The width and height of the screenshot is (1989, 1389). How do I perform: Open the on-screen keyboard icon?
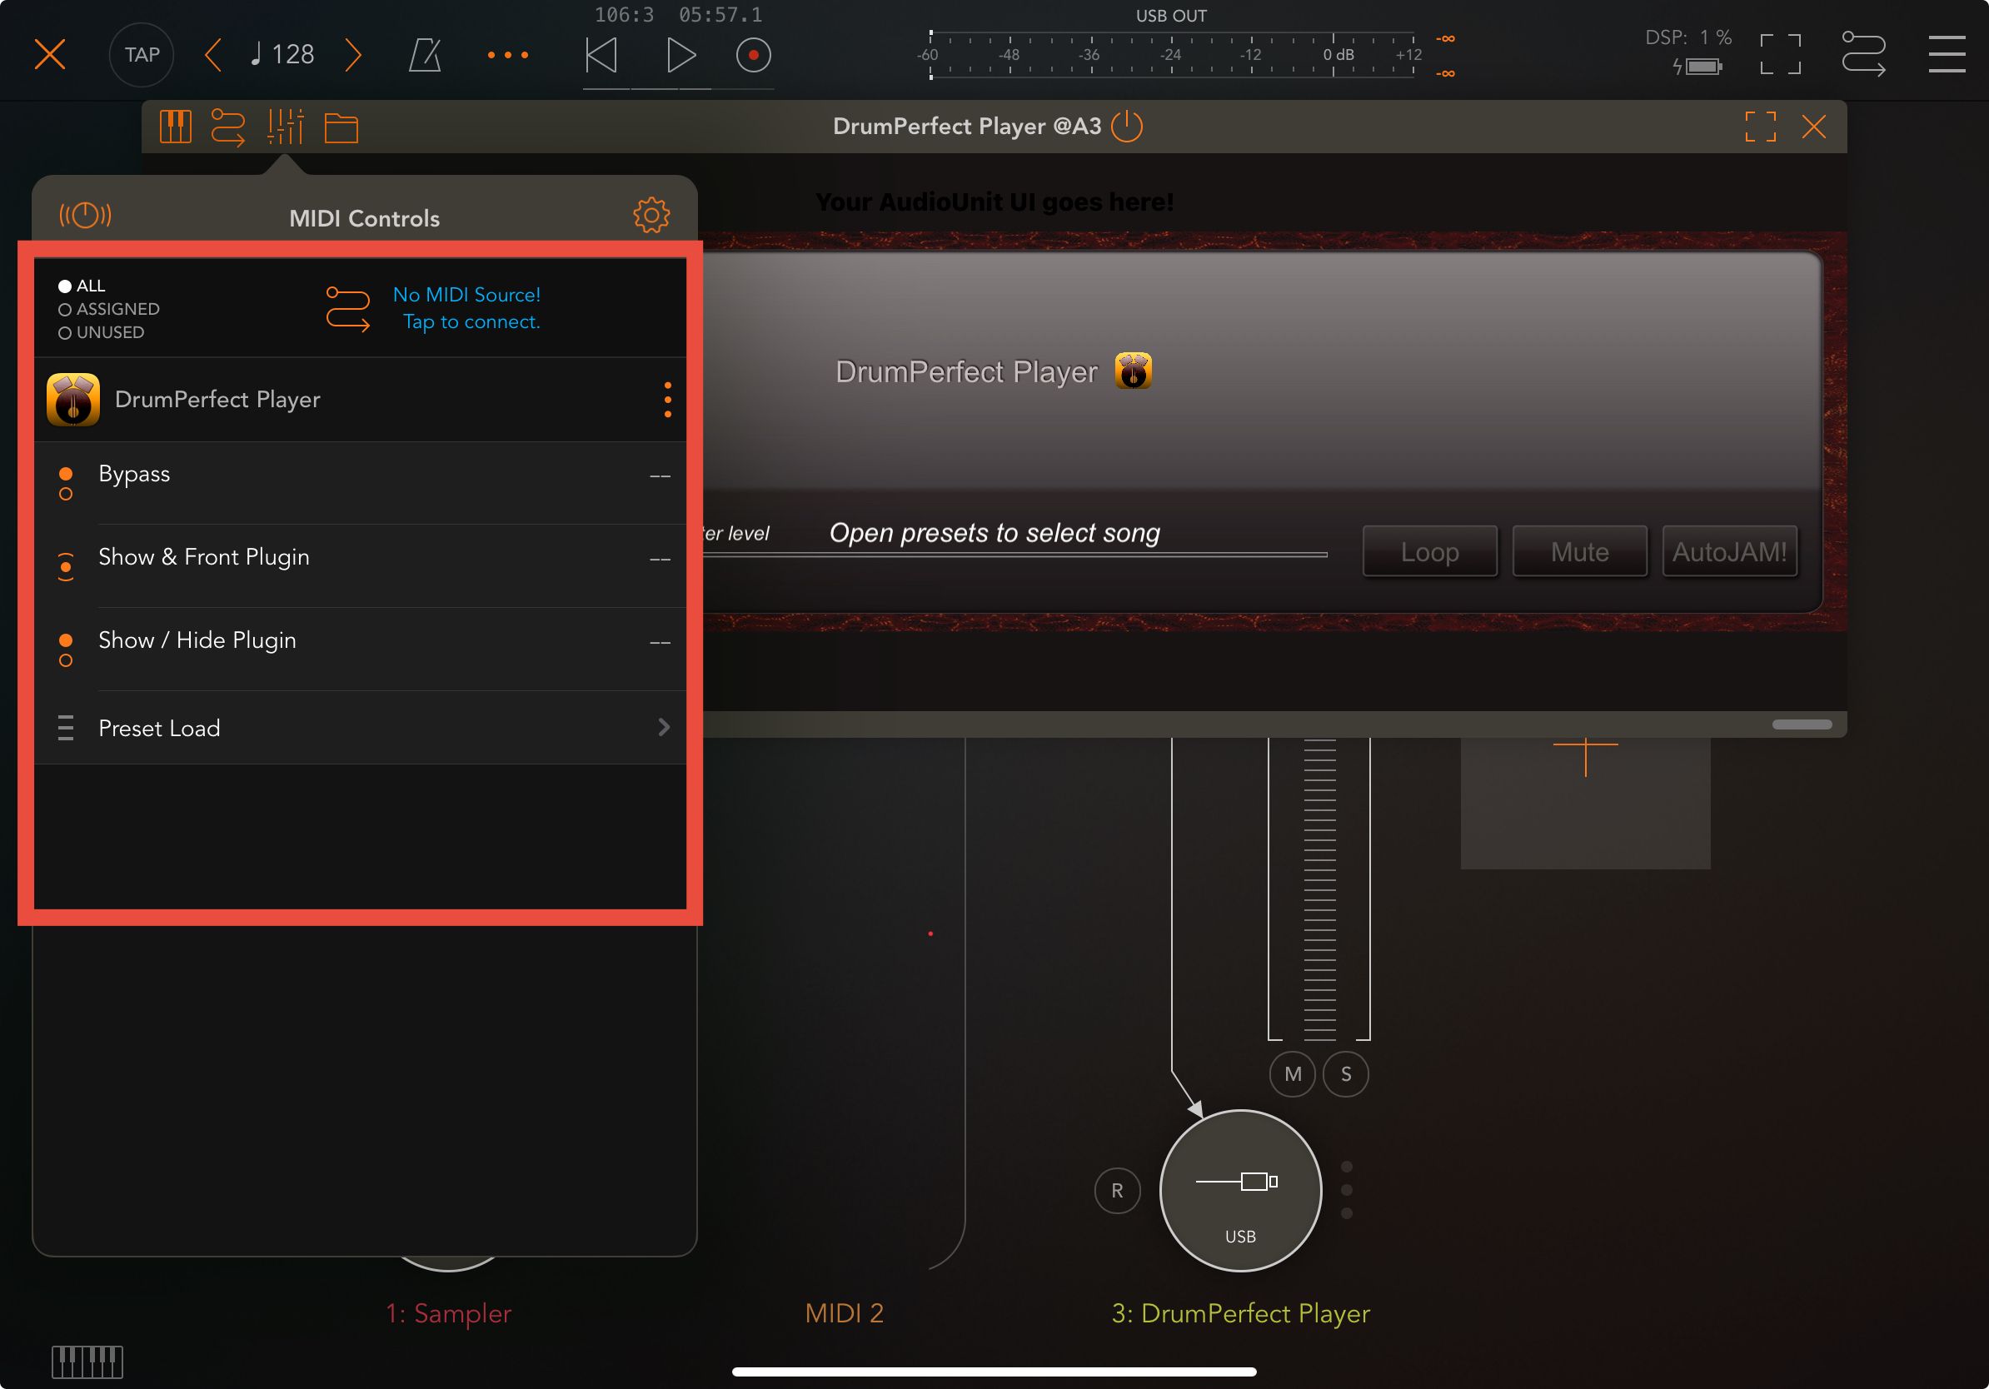point(87,1362)
